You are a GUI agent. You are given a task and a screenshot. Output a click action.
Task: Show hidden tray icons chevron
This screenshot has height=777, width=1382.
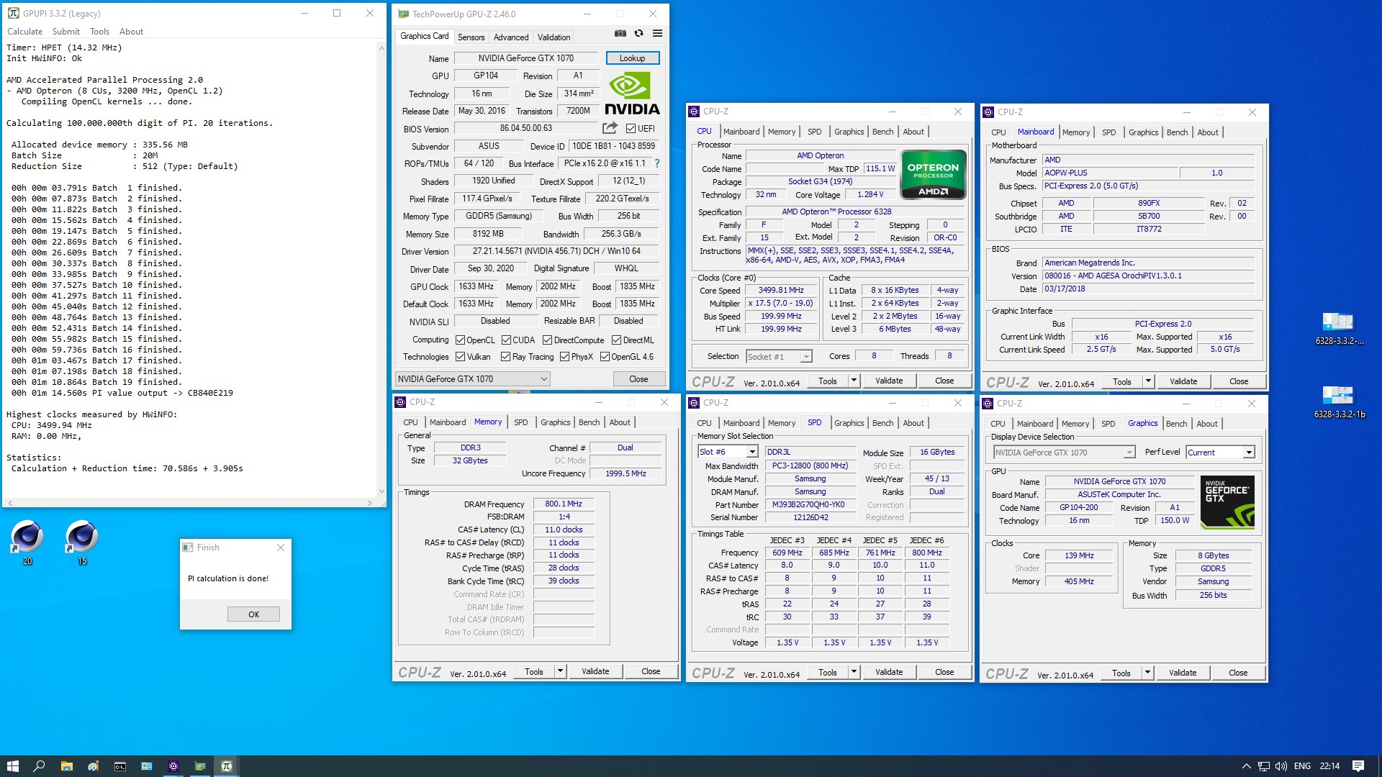pos(1246,766)
